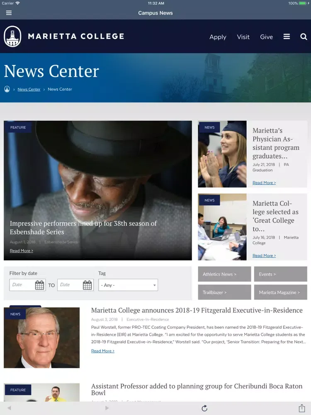The width and height of the screenshot is (311, 415).
Task: Expand the Tag dropdown showing Any
Action: [128, 285]
